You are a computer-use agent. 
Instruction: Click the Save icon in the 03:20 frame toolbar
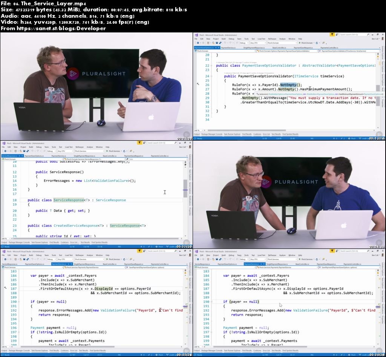click(x=24, y=151)
